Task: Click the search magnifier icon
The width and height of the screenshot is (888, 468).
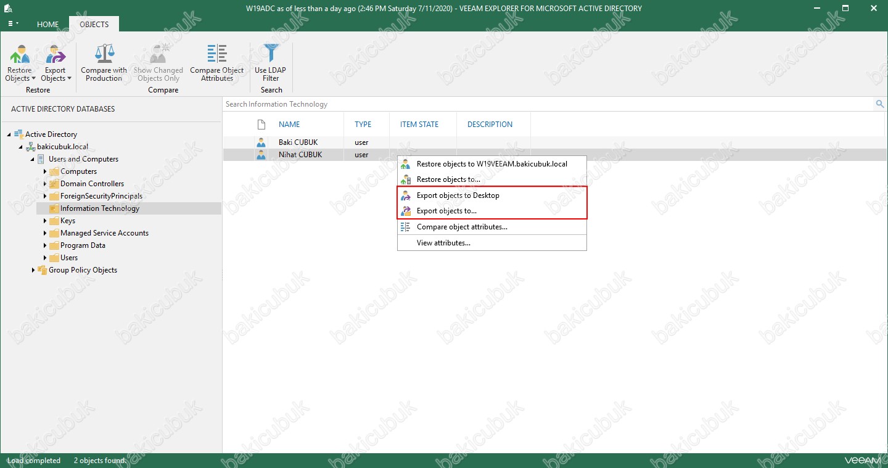Action: click(880, 104)
